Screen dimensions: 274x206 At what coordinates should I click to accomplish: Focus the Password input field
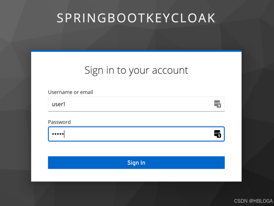click(x=134, y=134)
